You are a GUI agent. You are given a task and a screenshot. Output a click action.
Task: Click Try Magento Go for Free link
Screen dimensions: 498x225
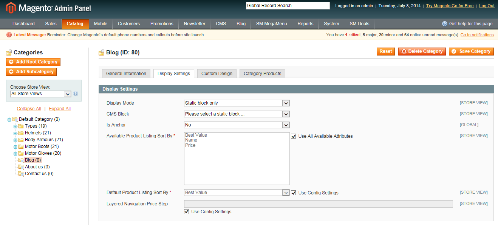click(x=450, y=6)
